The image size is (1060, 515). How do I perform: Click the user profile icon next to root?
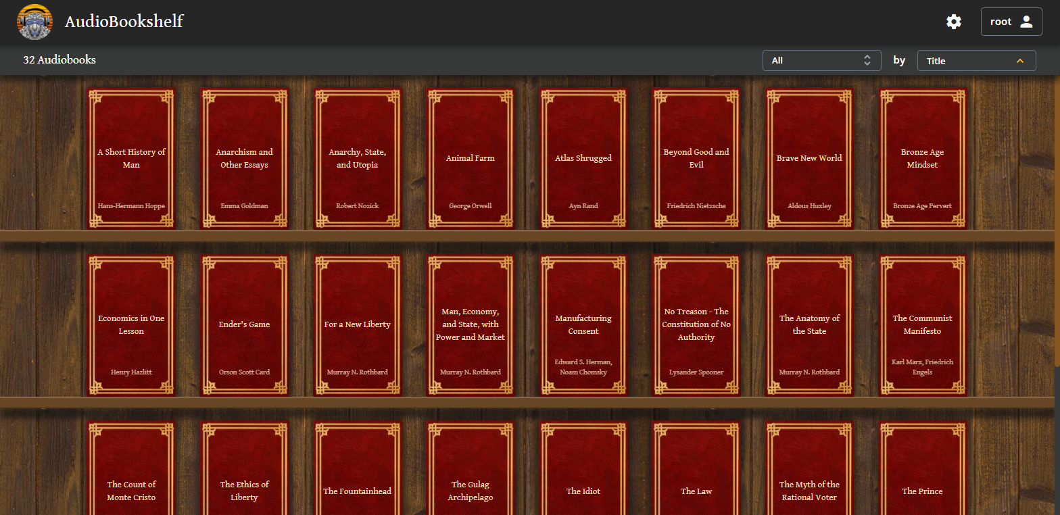point(1026,22)
